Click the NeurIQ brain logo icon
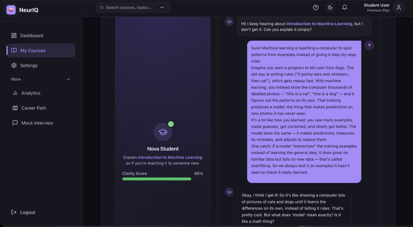Image resolution: width=413 pixels, height=227 pixels. coord(11,10)
